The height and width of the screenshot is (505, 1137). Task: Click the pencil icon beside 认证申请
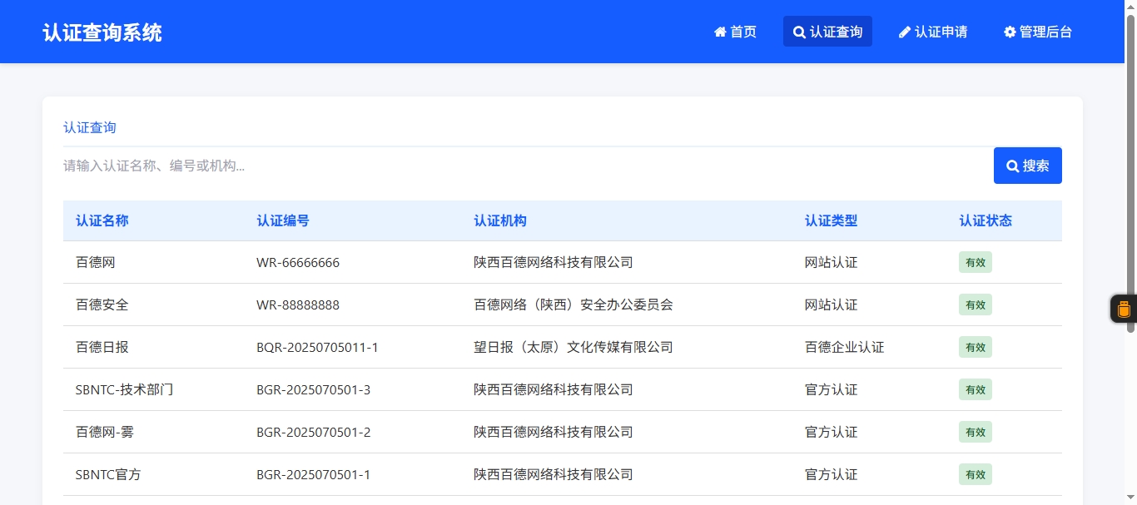905,32
